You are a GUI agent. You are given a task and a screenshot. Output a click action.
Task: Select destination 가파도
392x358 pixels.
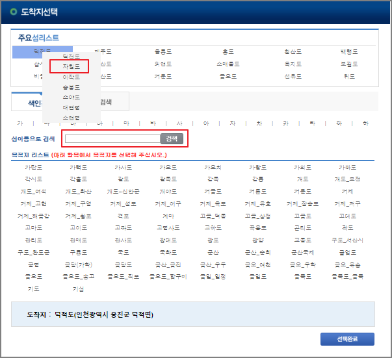348,168
